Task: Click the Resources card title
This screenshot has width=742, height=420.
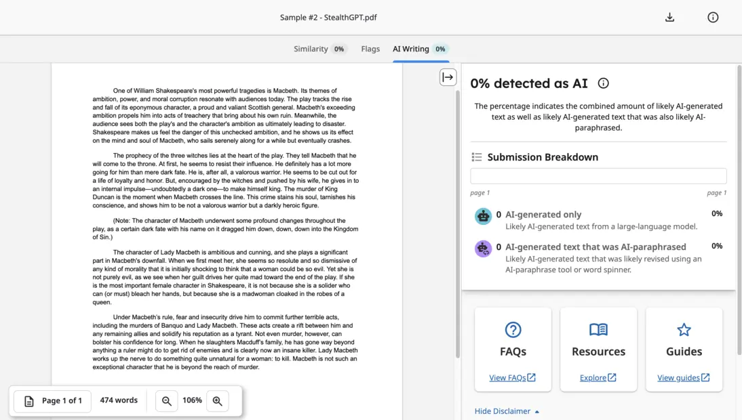Action: [x=598, y=352]
